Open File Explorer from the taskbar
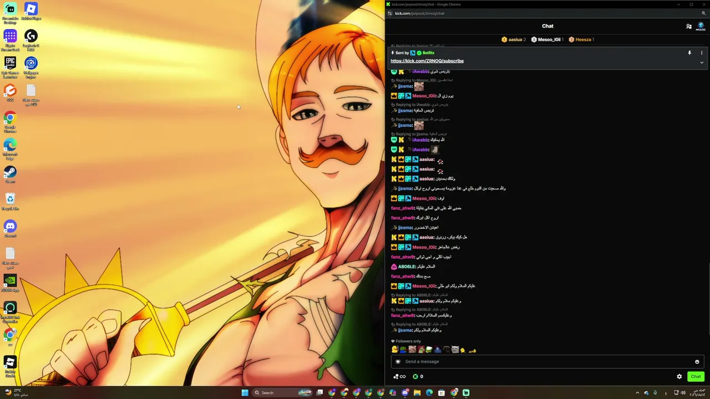Screen dimensions: 710x399 coord(417,393)
